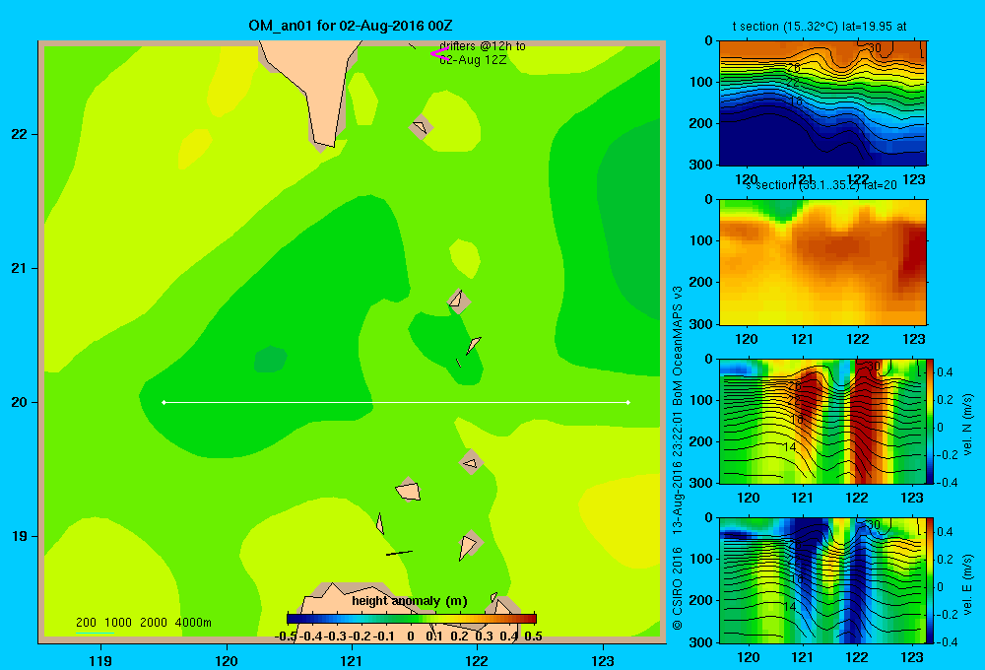Click longitude label 122 on main map
985x670 pixels.
[x=478, y=660]
